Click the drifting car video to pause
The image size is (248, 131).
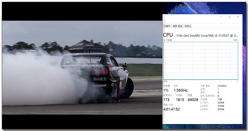pyautogui.click(x=82, y=68)
